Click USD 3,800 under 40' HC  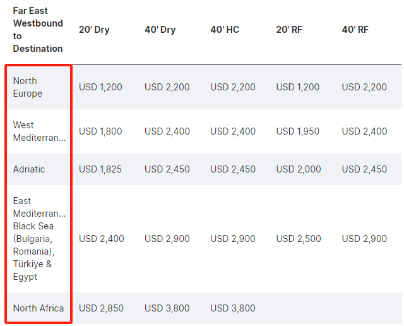(233, 308)
